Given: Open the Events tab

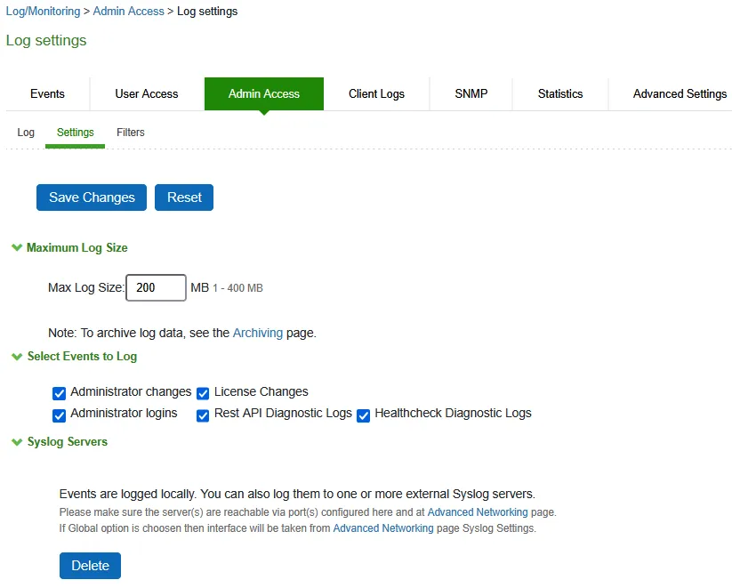Looking at the screenshot, I should point(48,94).
